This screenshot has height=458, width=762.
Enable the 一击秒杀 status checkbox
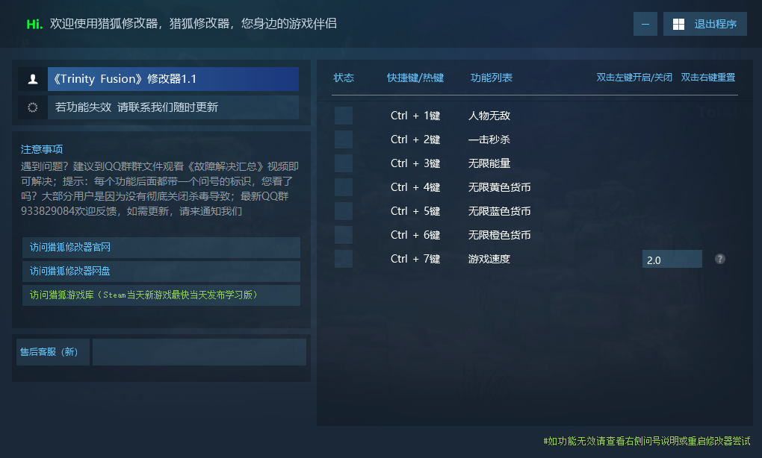(344, 139)
